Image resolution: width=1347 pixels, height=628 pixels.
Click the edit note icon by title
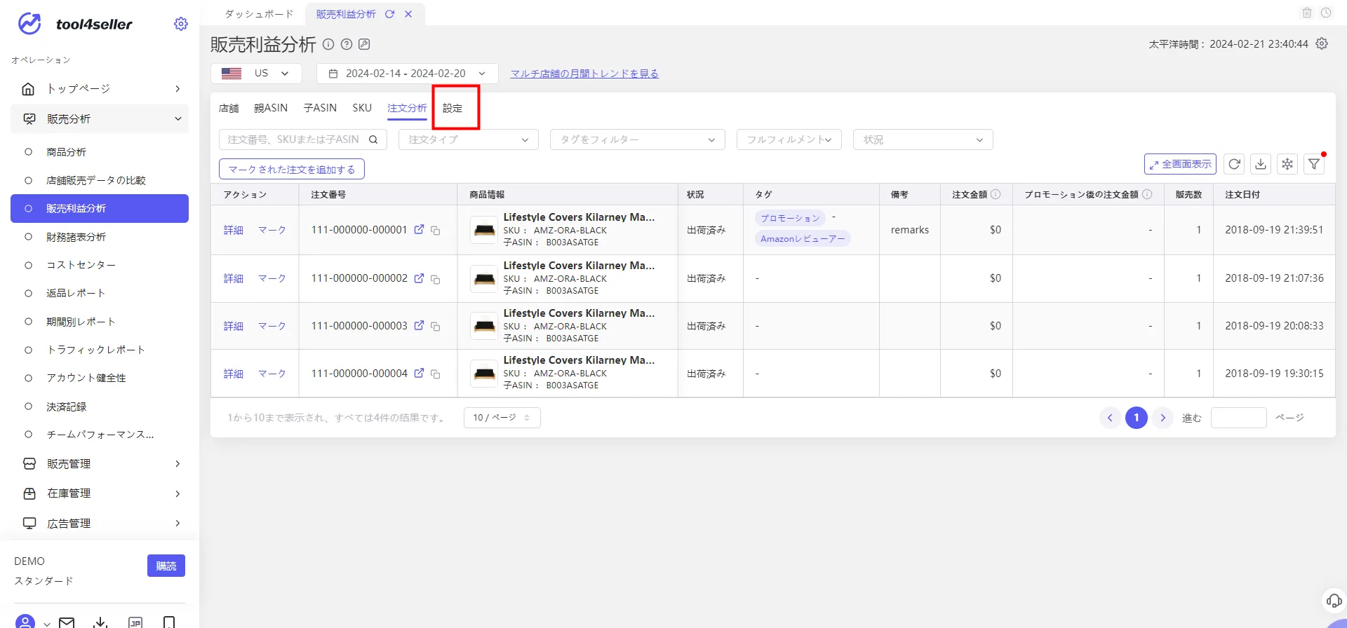pos(364,44)
